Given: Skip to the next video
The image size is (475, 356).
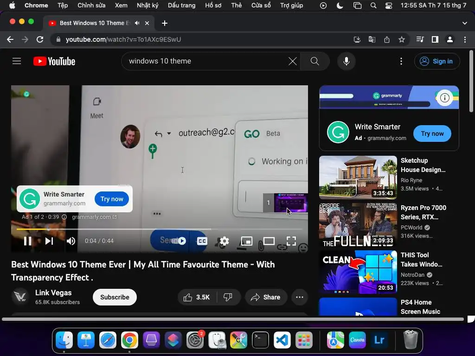Looking at the screenshot, I should 49,241.
